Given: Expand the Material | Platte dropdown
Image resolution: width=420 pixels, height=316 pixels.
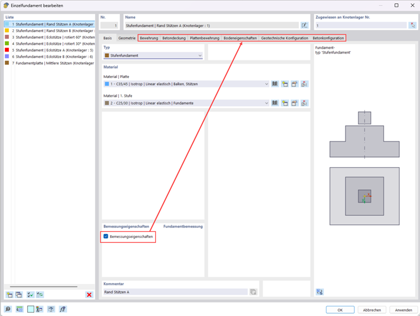Looking at the screenshot, I should click(x=186, y=84).
